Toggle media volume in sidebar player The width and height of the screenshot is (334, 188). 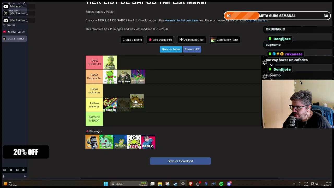(23, 170)
